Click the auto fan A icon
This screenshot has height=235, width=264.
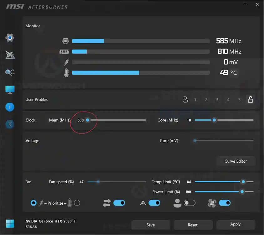point(143,203)
